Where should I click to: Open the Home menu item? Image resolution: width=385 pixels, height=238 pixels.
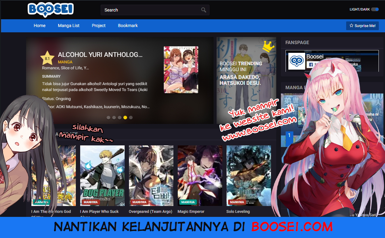tap(39, 25)
